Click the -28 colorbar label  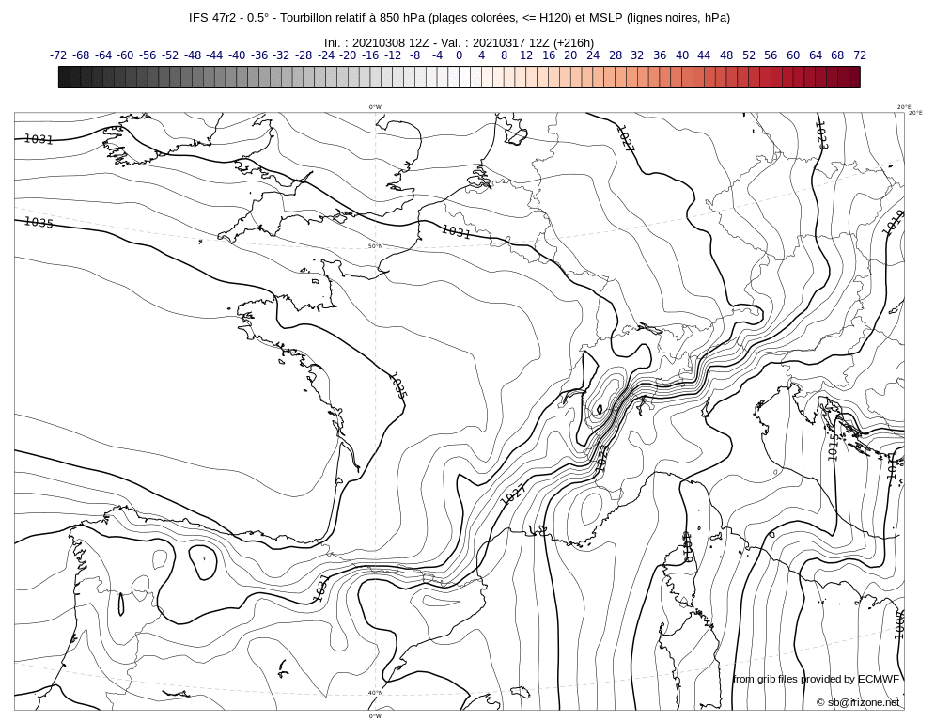point(304,55)
